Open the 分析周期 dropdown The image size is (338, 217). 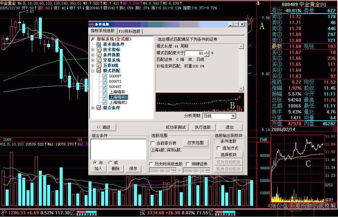(233, 116)
